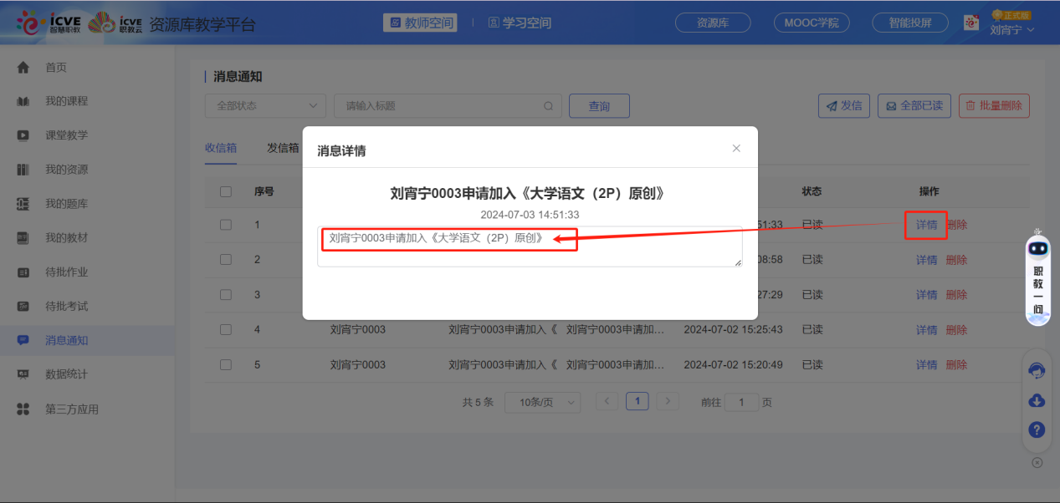Open the 10条/页 page size dropdown
Viewport: 1060px width, 503px height.
click(x=542, y=402)
